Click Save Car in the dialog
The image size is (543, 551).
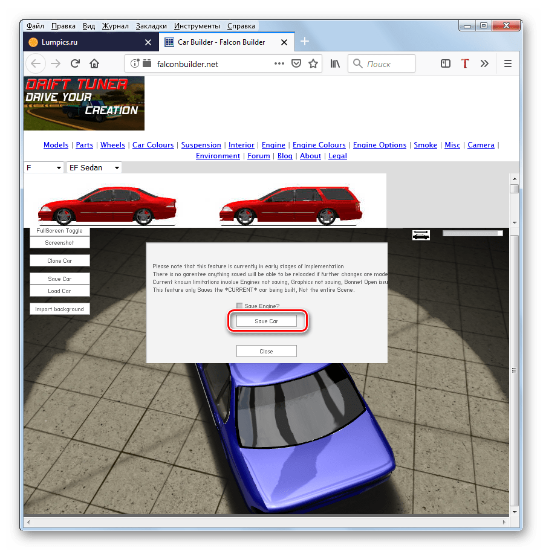tap(267, 321)
